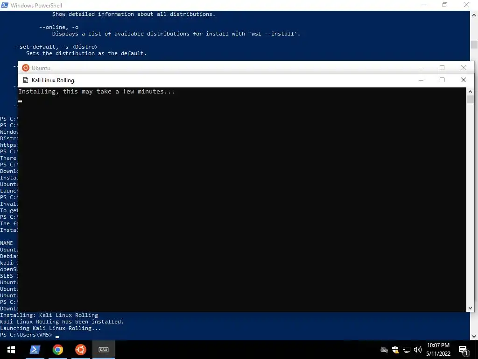Image resolution: width=478 pixels, height=359 pixels.
Task: Click the Windows PowerShell title text
Action: click(x=36, y=6)
